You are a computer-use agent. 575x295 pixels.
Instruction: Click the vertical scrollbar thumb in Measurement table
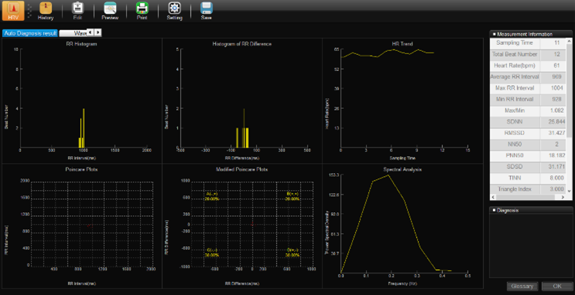point(569,90)
